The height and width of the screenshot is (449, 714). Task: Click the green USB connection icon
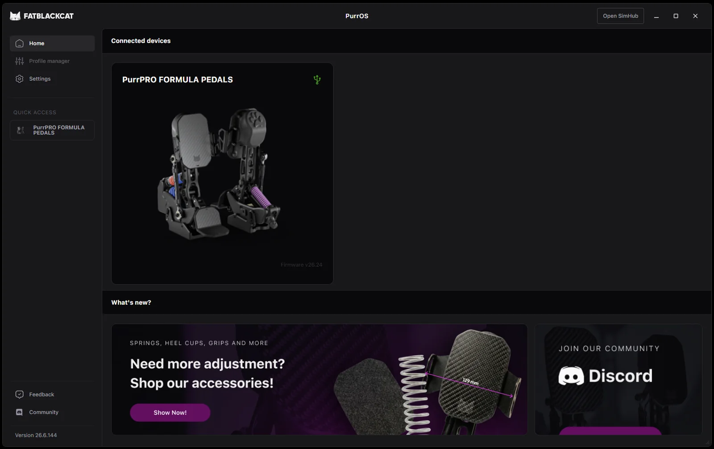317,79
